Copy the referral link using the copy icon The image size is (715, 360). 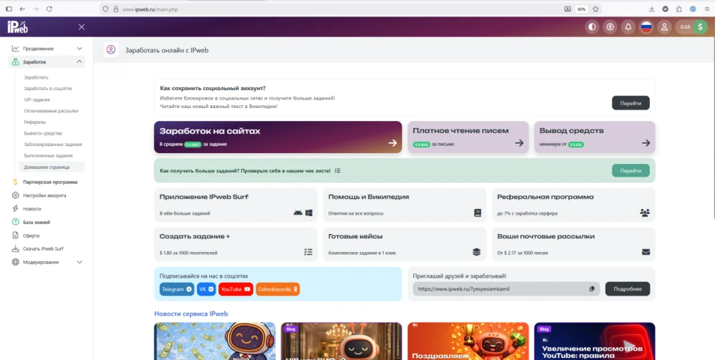tap(592, 289)
